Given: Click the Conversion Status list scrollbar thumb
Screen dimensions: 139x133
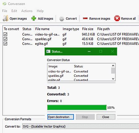Looking at the screenshot, I should (113, 71).
